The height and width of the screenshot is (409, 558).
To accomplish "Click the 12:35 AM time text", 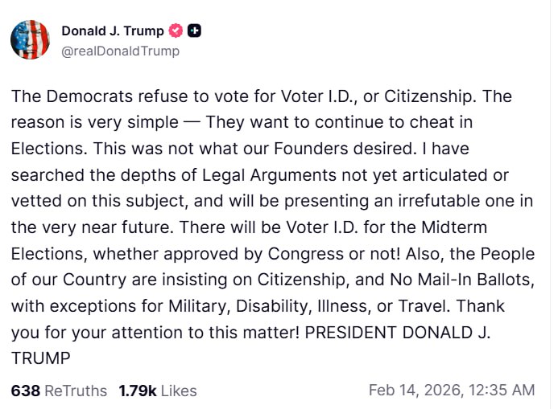I will coord(503,391).
